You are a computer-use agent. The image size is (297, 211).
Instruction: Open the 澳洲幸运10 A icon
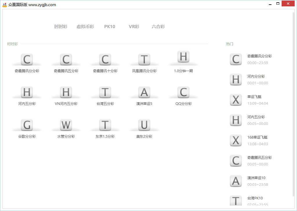tap(236, 181)
